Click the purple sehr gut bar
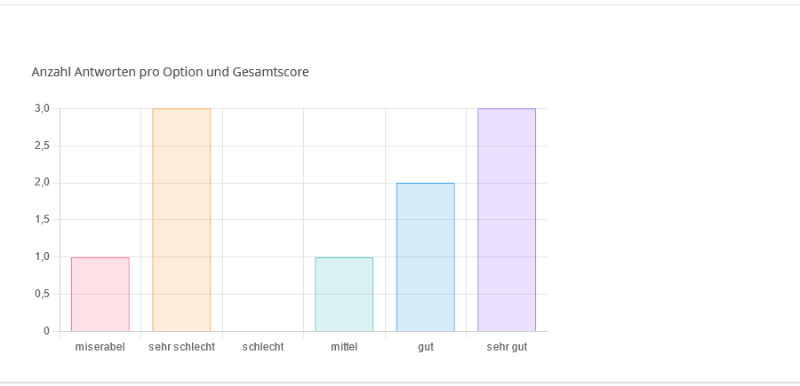800x386 pixels. click(x=507, y=219)
